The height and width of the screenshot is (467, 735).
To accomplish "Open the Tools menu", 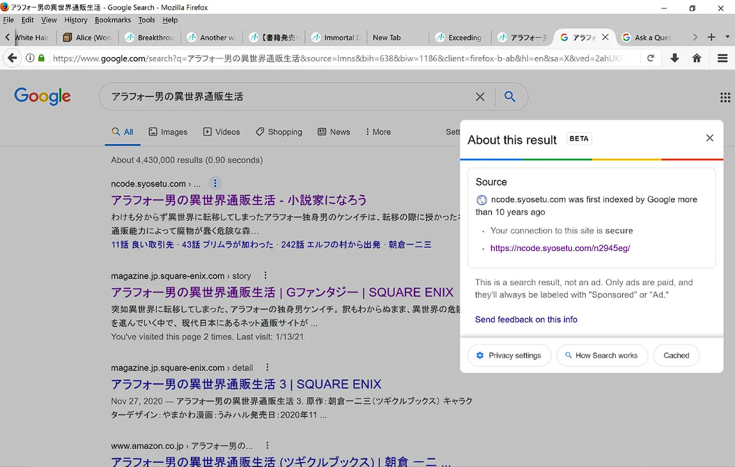I will (x=146, y=20).
